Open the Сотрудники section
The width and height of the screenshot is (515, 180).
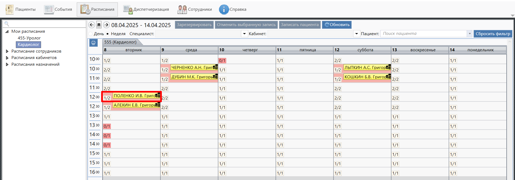pos(195,9)
